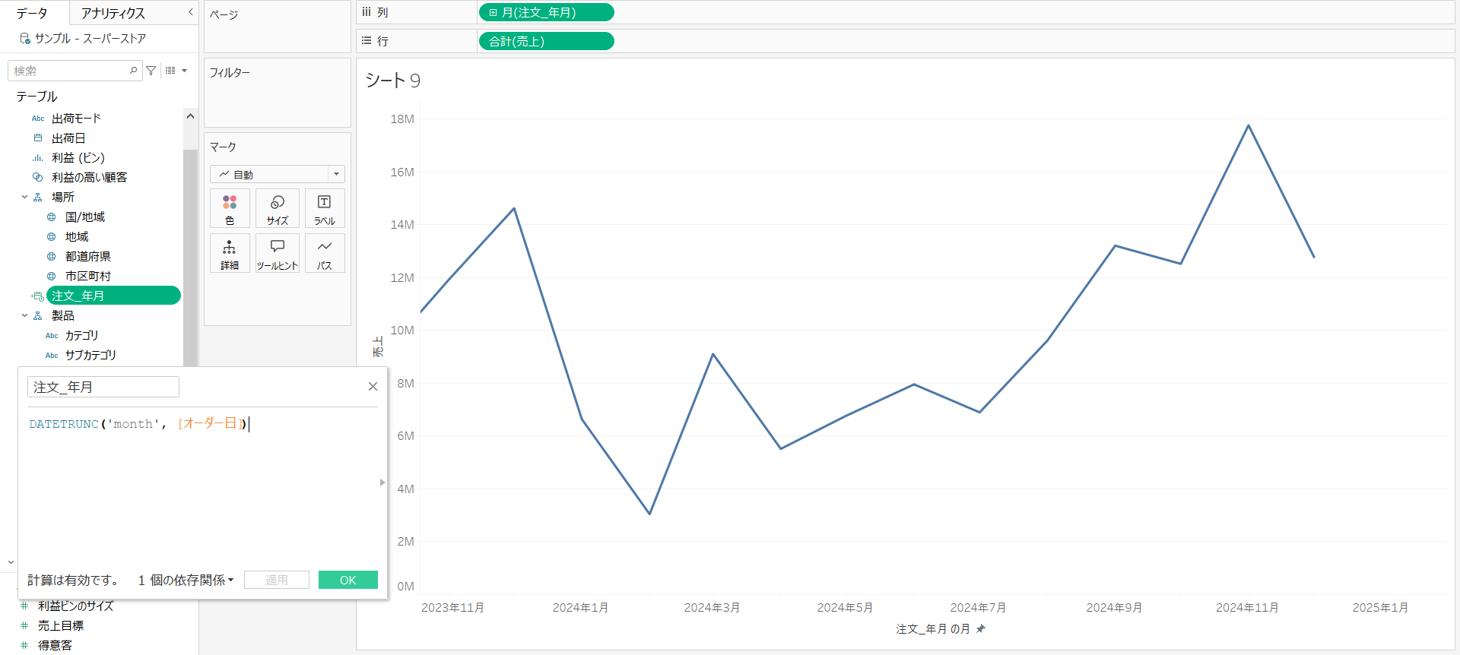Select the 地域 field
The width and height of the screenshot is (1460, 655).
click(77, 237)
